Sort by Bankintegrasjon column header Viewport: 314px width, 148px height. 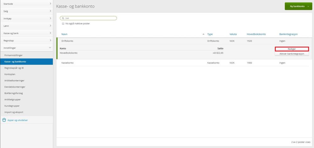[288, 34]
